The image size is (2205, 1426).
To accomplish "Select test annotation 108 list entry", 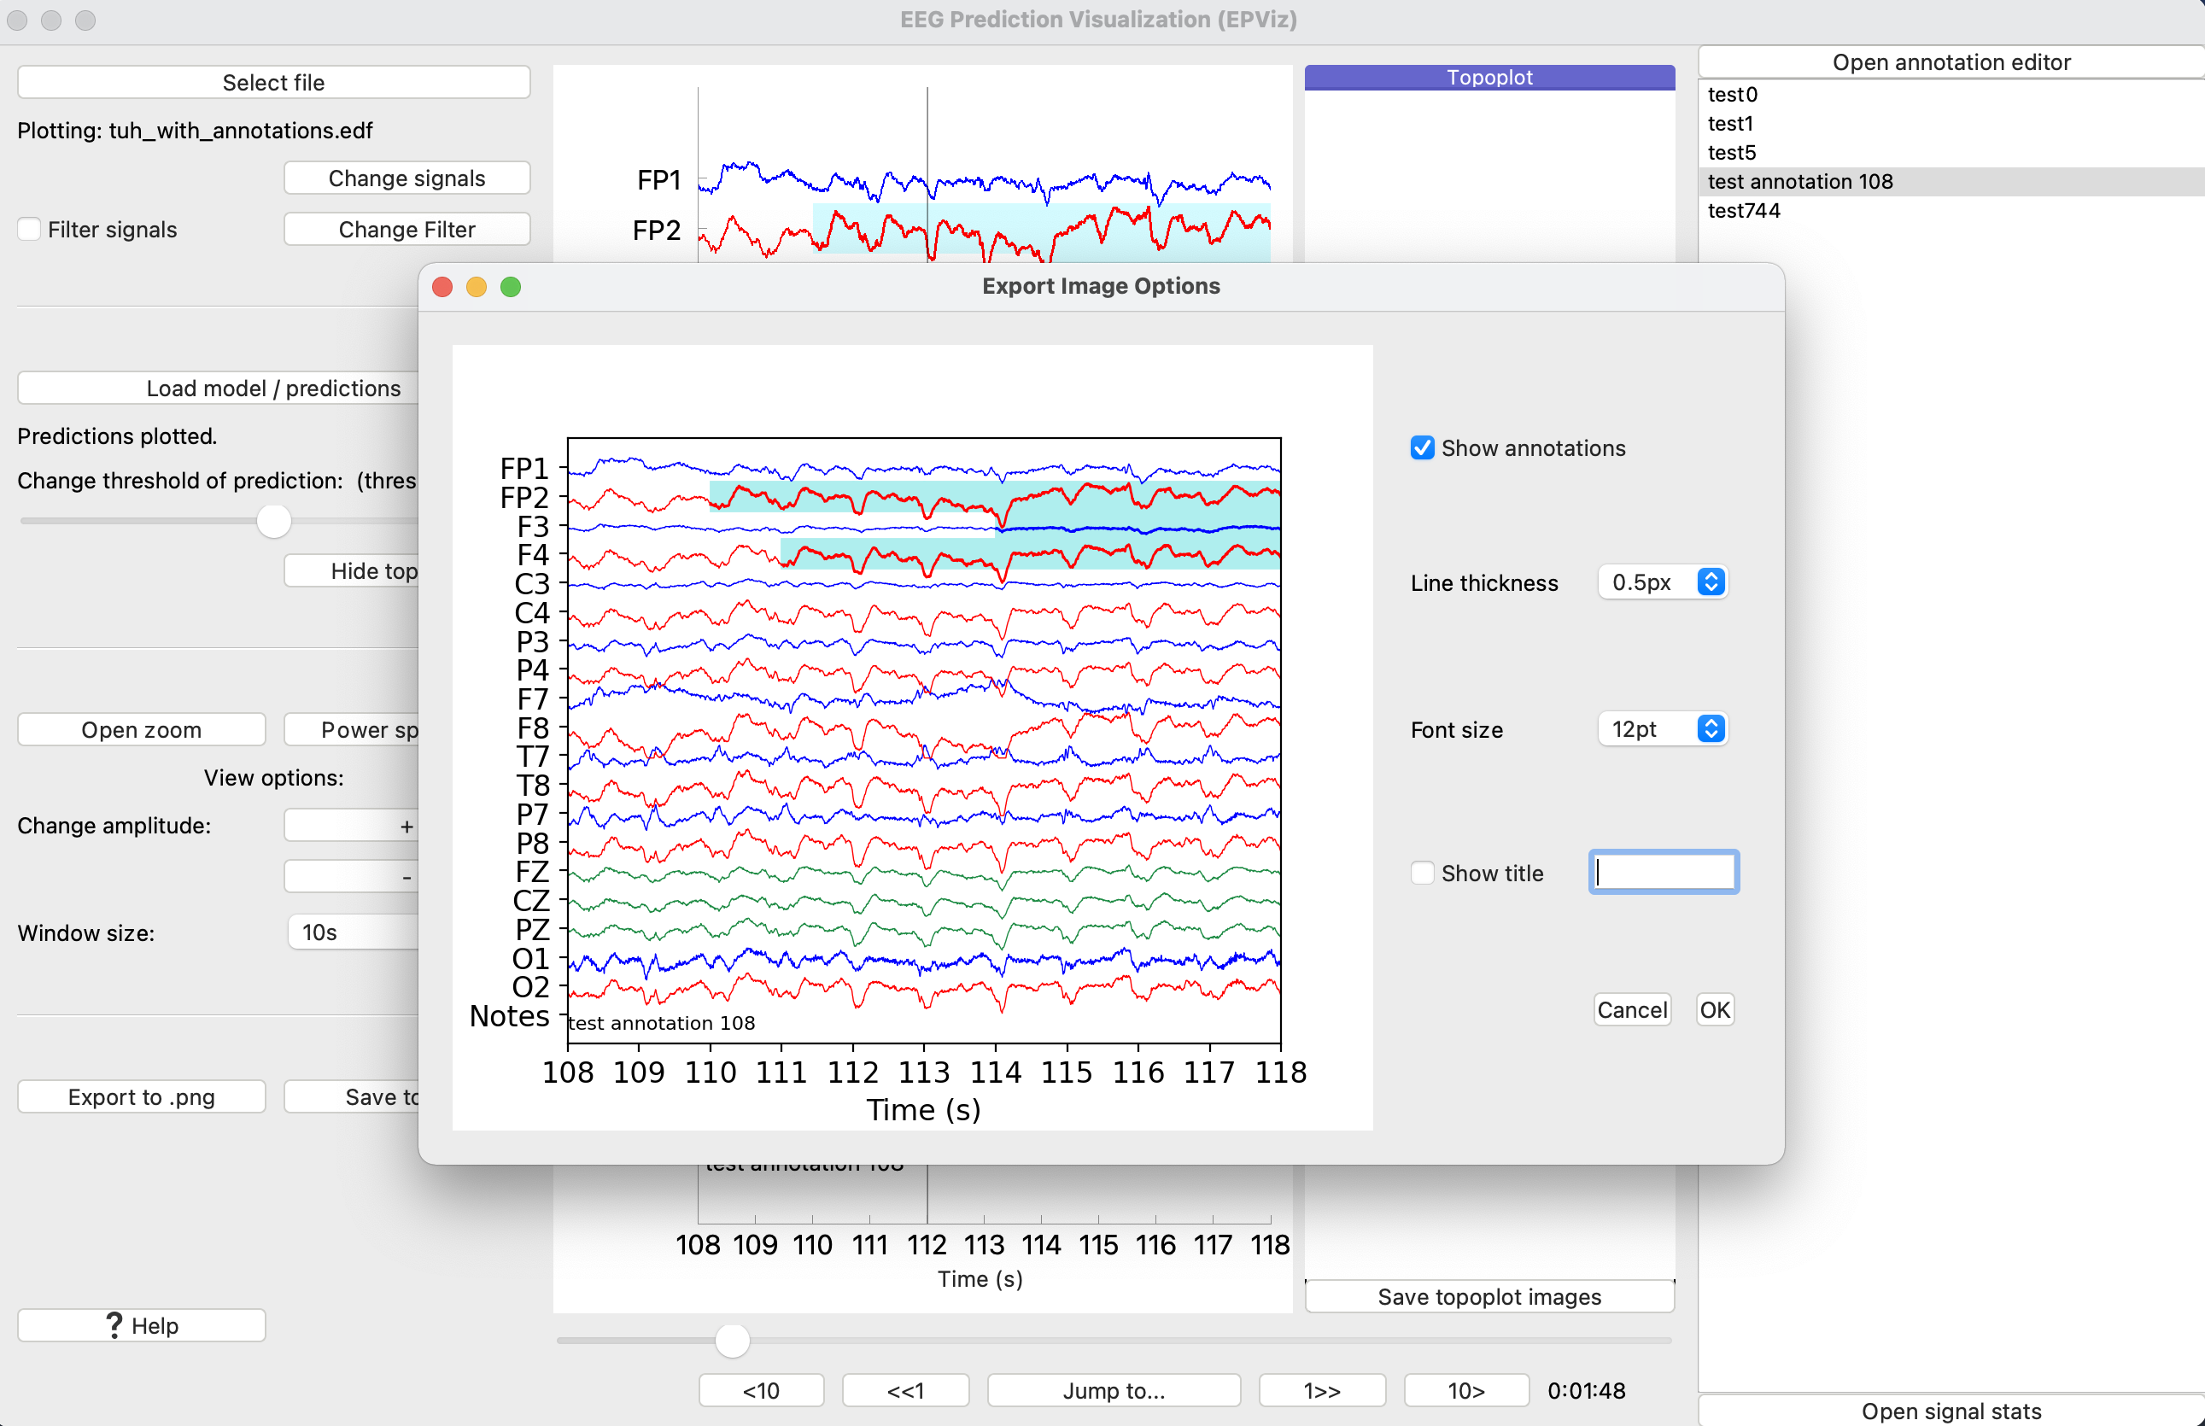I will [1799, 182].
